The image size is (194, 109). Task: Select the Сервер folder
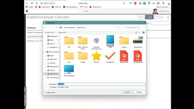click(83, 57)
